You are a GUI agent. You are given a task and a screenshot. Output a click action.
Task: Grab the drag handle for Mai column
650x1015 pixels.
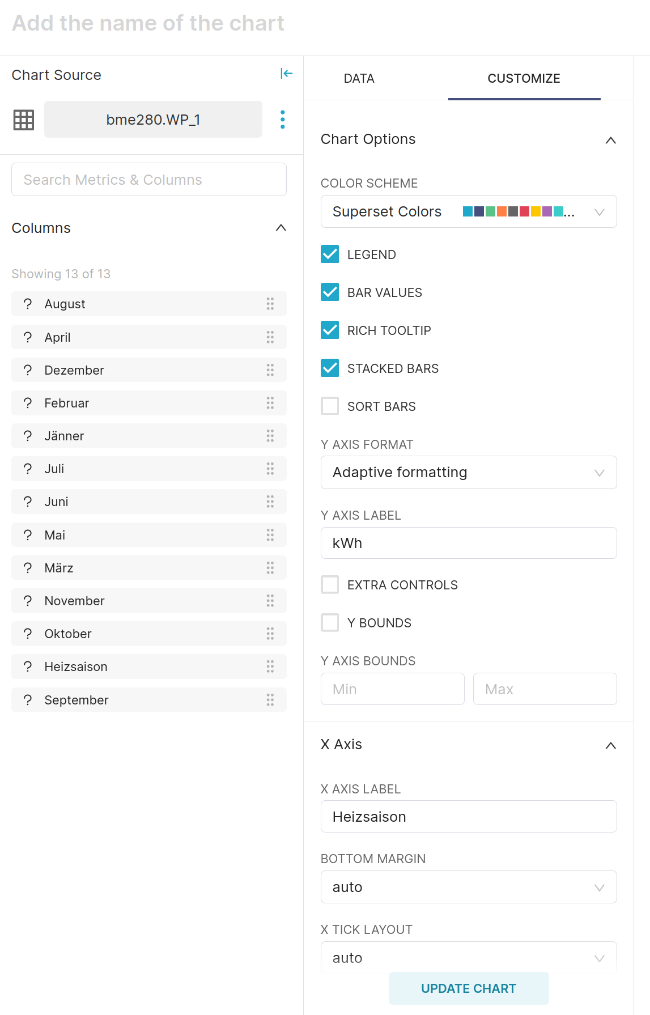[x=270, y=535]
